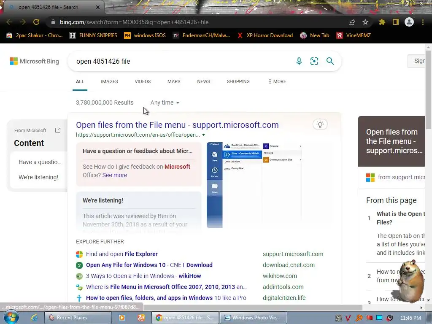
Task: Click 'We're listening!' in Content sidebar
Action: (x=38, y=177)
